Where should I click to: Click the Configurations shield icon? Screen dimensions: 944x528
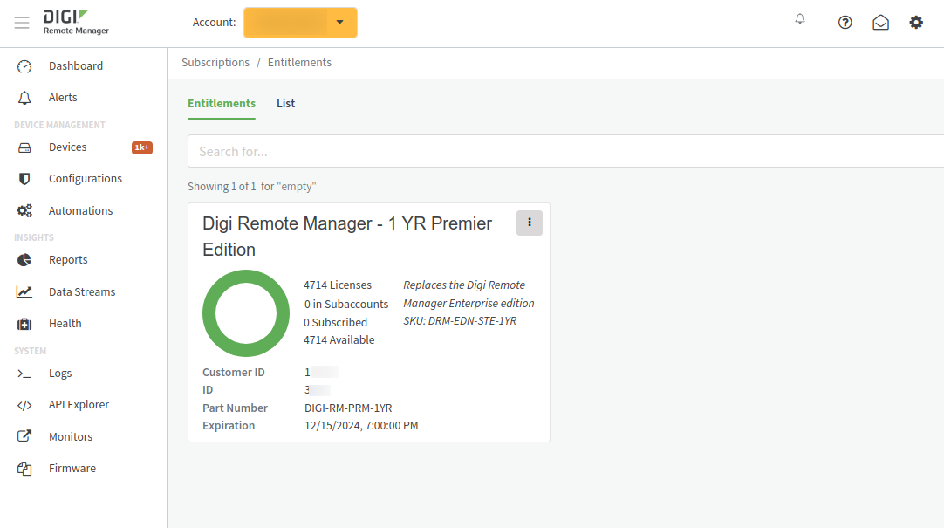[24, 179]
